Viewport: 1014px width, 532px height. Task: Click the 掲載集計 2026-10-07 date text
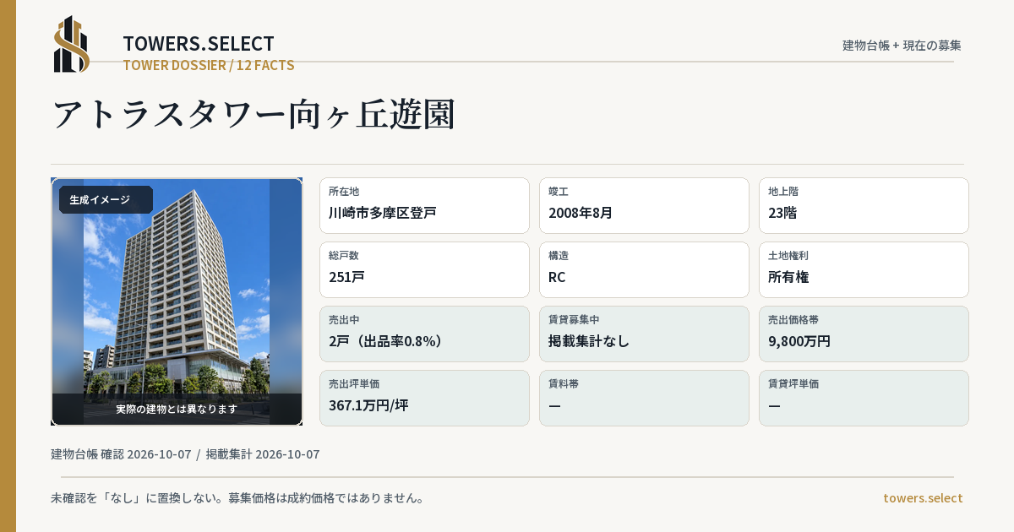click(x=263, y=454)
